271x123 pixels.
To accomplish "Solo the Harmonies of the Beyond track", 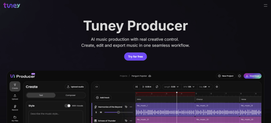I will click(96, 112).
